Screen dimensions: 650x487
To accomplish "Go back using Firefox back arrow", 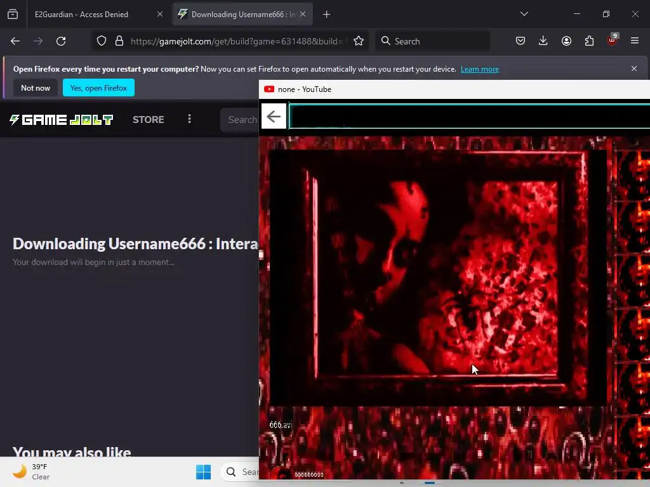I will click(15, 41).
